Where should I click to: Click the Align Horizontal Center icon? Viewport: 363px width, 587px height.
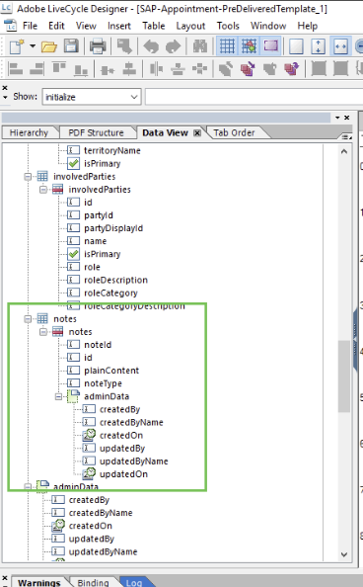(x=108, y=69)
